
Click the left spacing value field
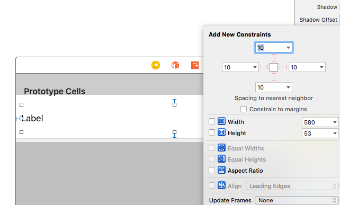pyautogui.click(x=240, y=67)
